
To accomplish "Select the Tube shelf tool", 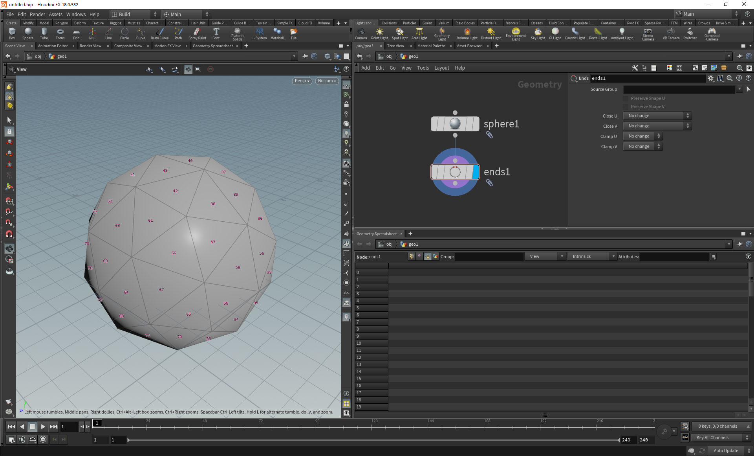I will [x=44, y=34].
